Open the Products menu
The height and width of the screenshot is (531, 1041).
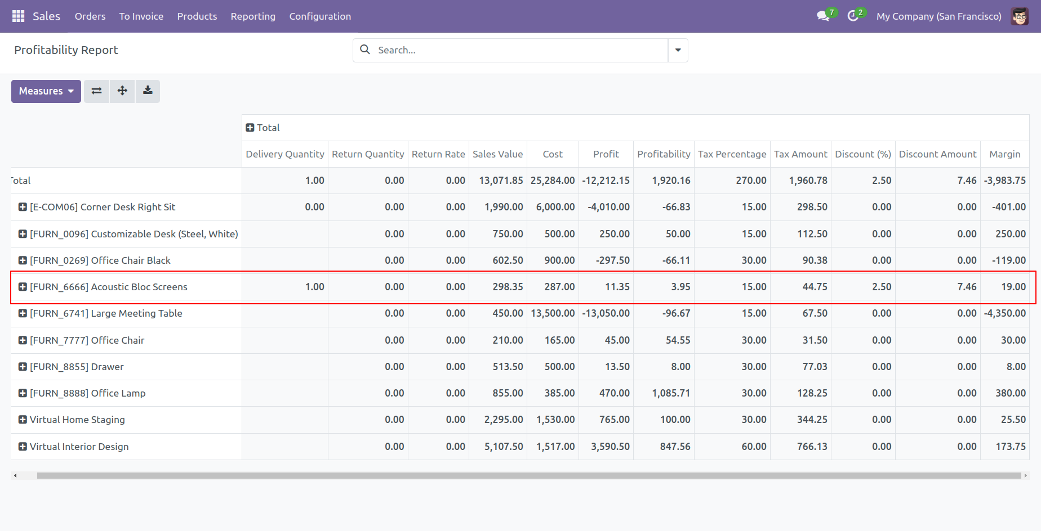click(x=197, y=16)
